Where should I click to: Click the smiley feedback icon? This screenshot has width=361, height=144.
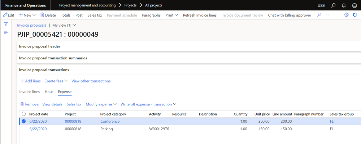354,5
